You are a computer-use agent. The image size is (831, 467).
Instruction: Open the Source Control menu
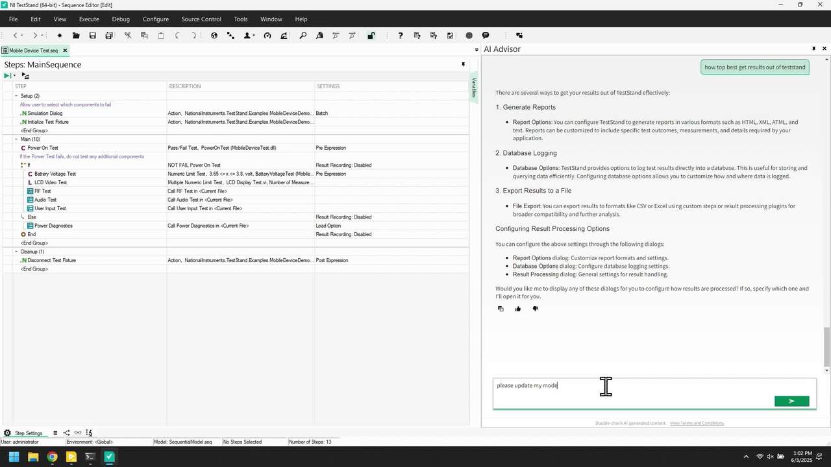pyautogui.click(x=201, y=19)
